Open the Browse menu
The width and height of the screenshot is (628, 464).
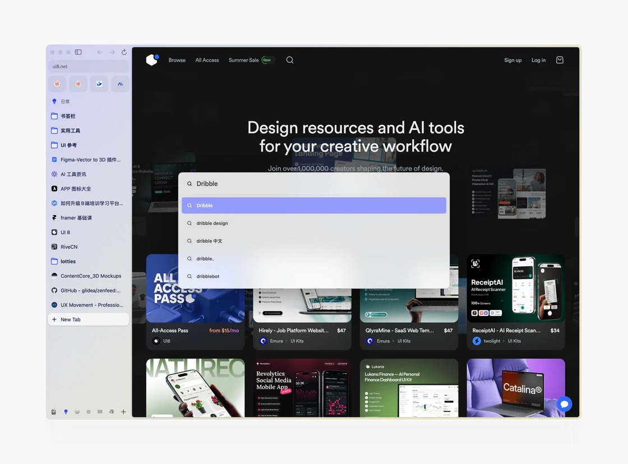(177, 60)
